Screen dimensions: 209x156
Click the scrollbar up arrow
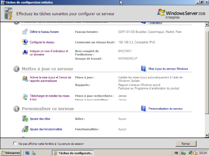207,24
